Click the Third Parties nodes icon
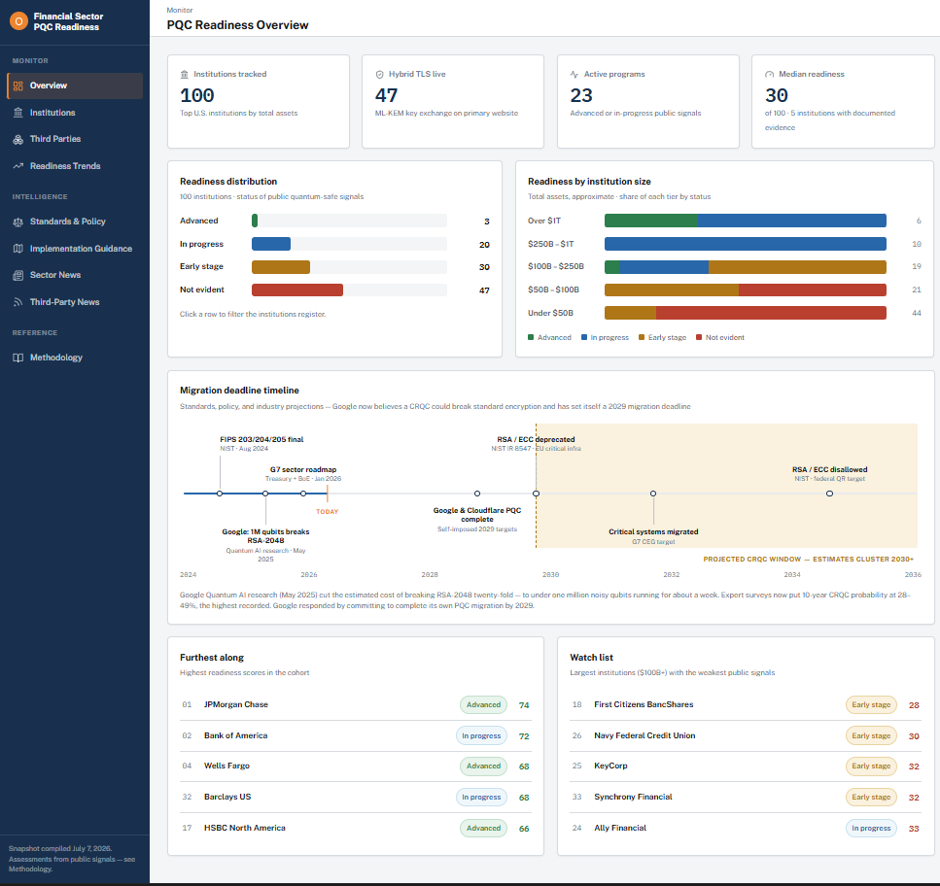This screenshot has width=940, height=886. pos(18,139)
